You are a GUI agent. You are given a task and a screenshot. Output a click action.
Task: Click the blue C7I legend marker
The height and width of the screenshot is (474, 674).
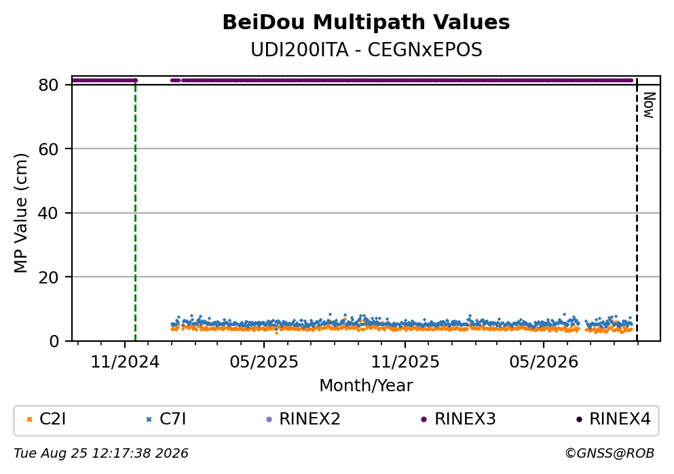point(149,420)
